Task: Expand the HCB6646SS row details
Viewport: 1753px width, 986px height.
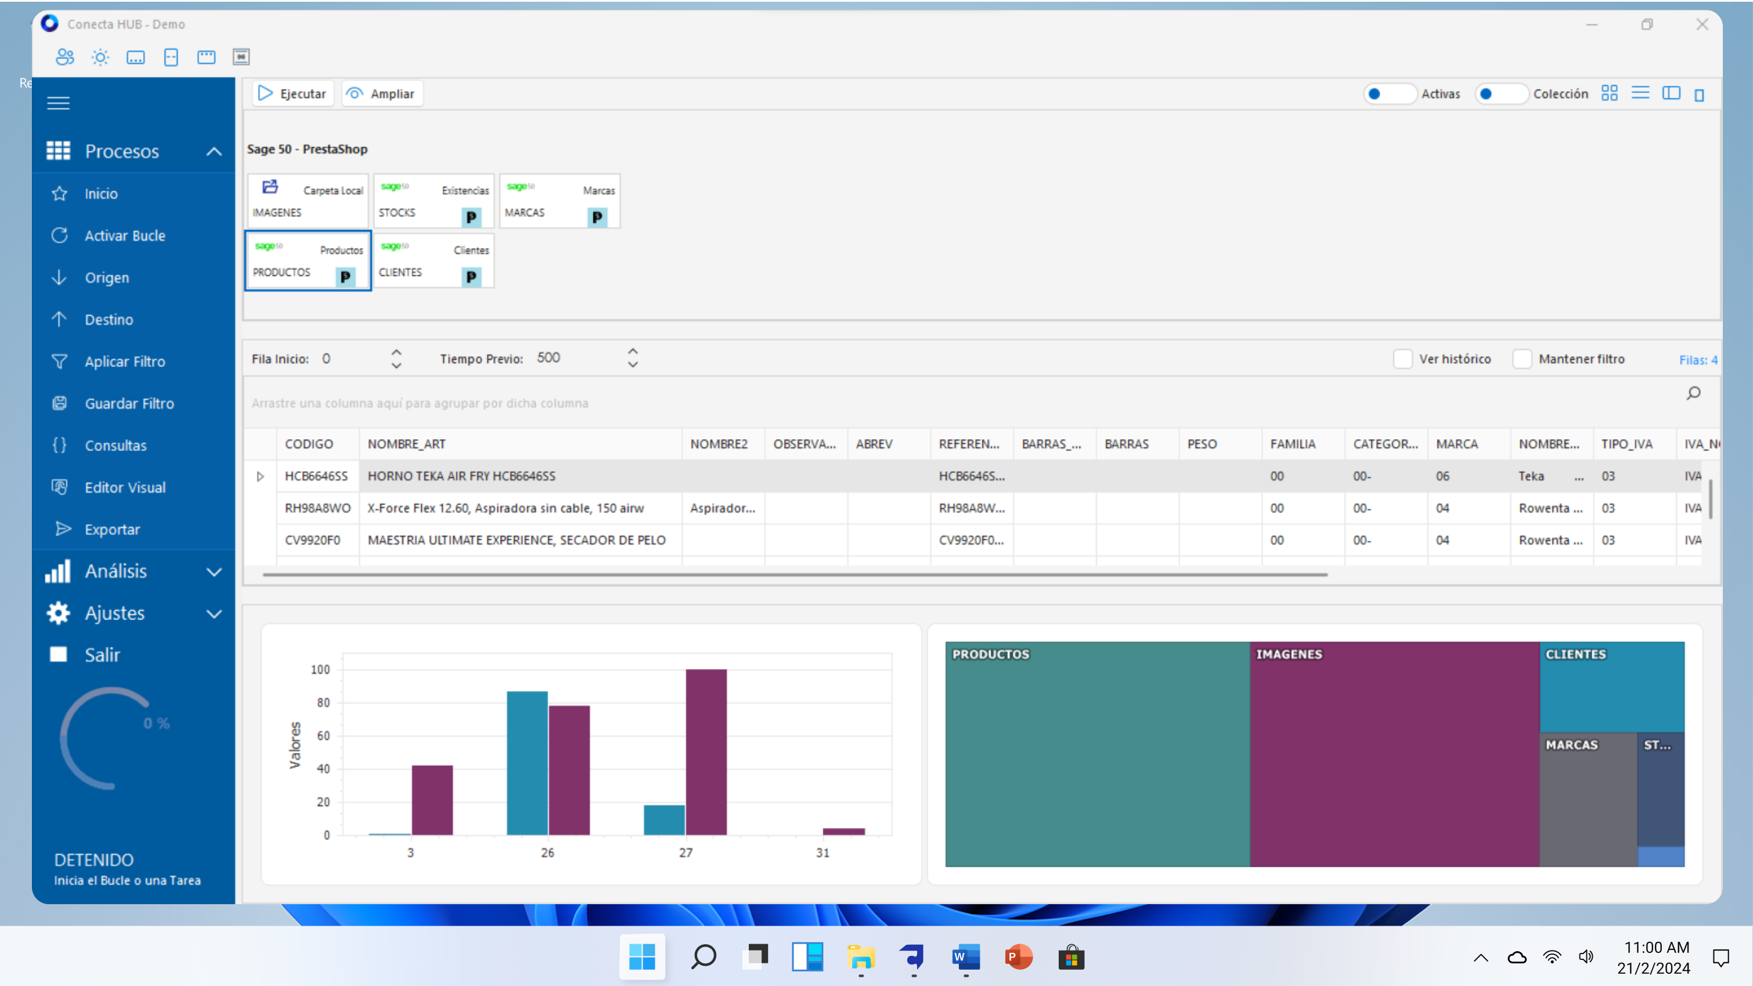Action: pos(260,476)
